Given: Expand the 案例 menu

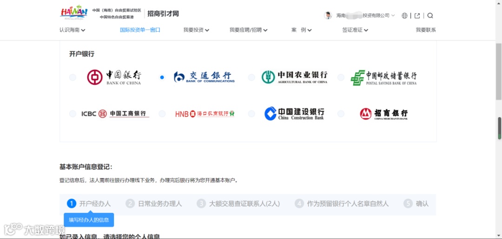Looking at the screenshot, I should 302,30.
